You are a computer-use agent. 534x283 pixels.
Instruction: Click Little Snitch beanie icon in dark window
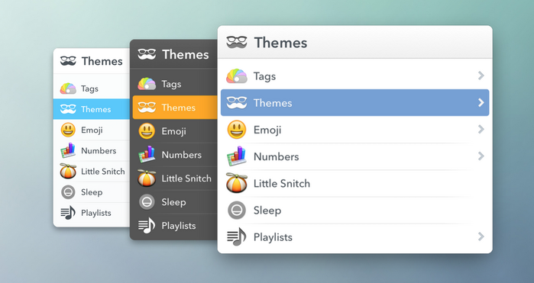[x=147, y=178]
